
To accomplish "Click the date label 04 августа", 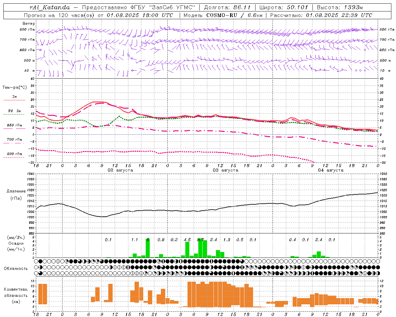I will click(x=331, y=170).
